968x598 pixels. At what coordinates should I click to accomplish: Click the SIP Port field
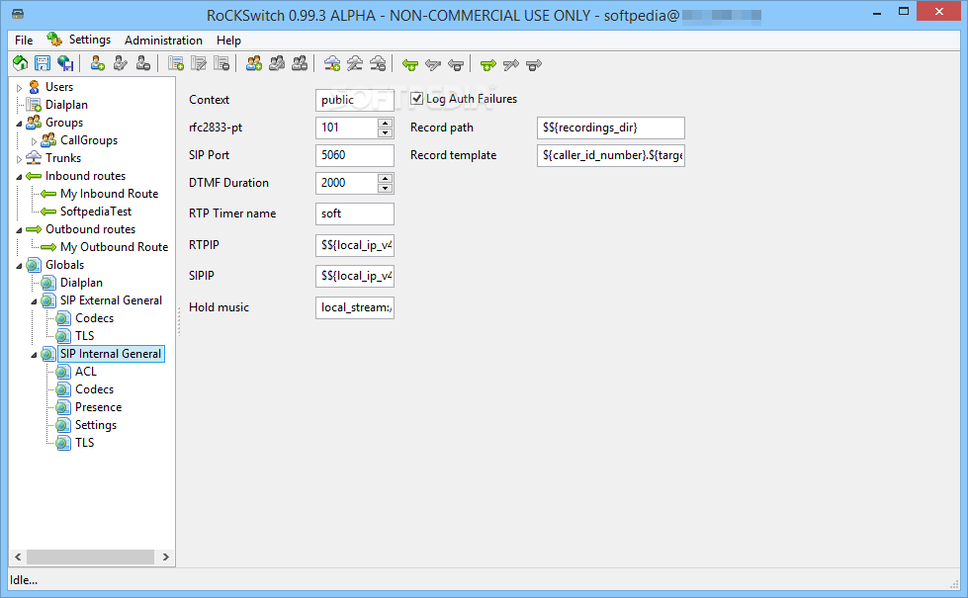coord(354,155)
